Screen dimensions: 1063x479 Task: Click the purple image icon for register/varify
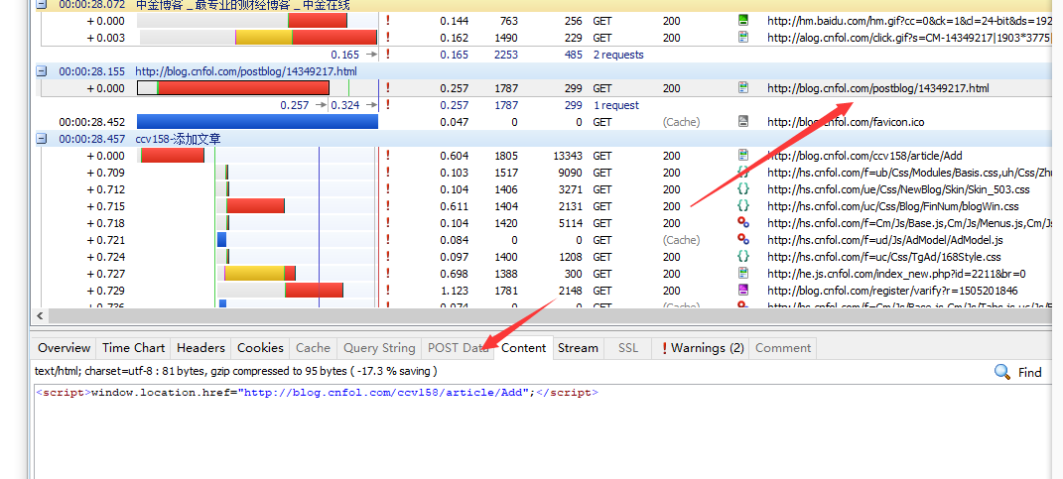click(742, 291)
